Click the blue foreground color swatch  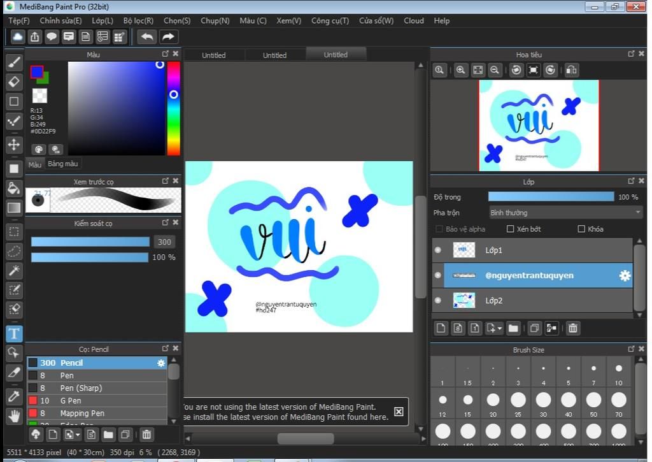tap(36, 72)
